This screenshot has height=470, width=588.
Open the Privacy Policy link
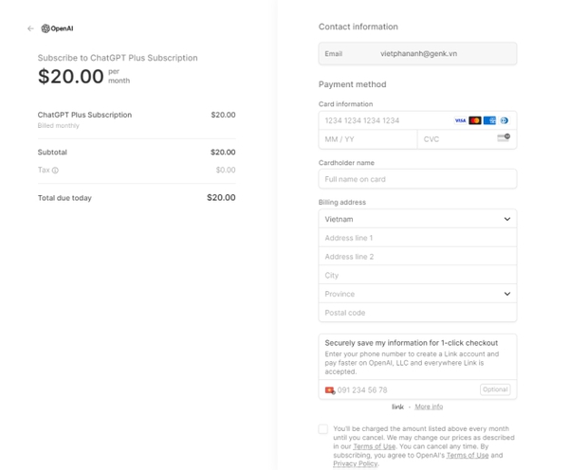(x=355, y=463)
